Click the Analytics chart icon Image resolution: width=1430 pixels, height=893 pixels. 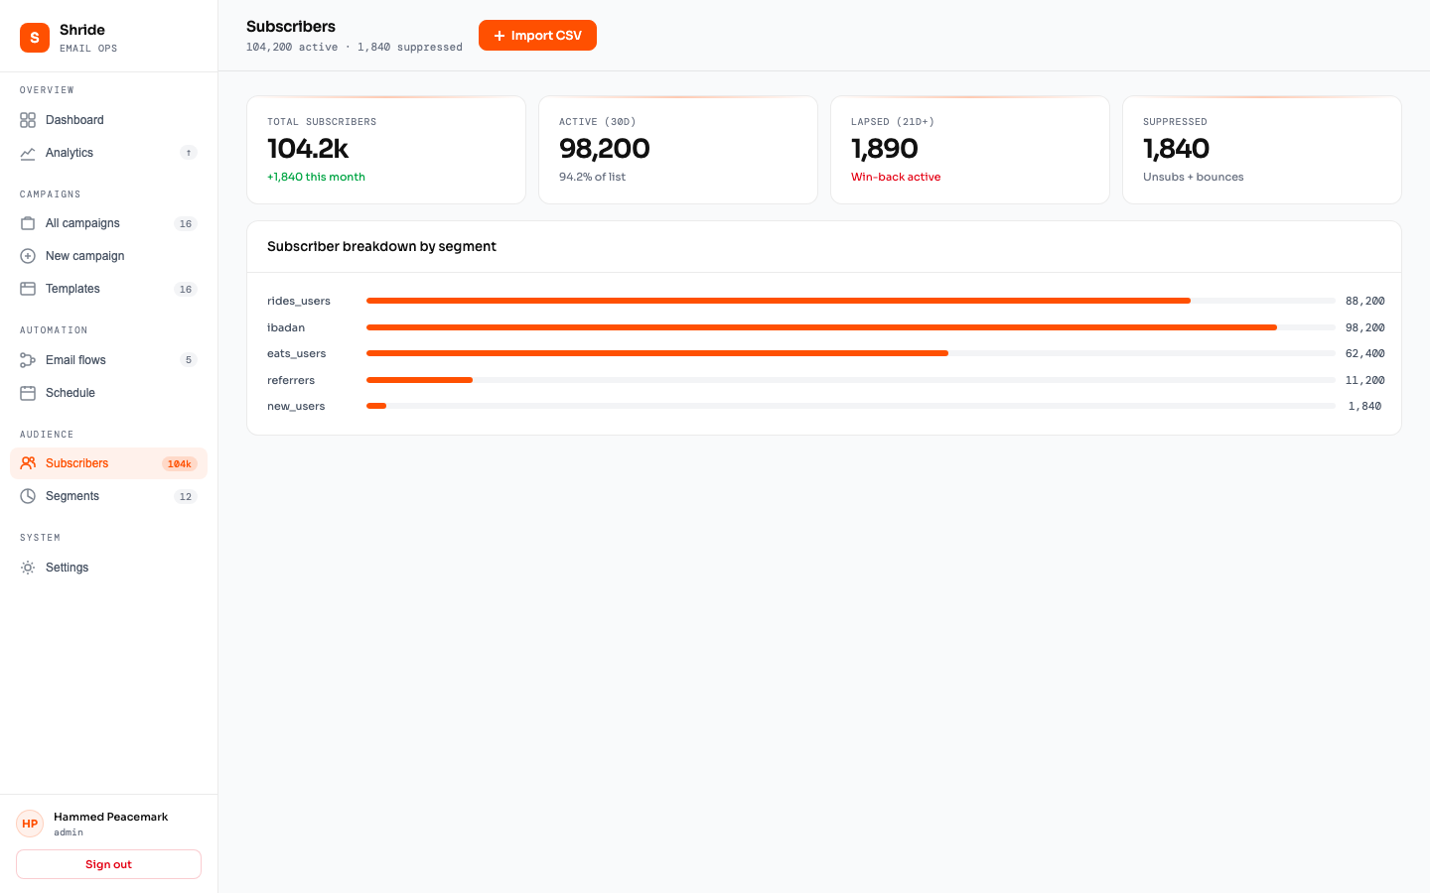[28, 153]
